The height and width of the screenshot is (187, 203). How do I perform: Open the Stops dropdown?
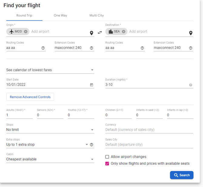[x=50, y=130]
